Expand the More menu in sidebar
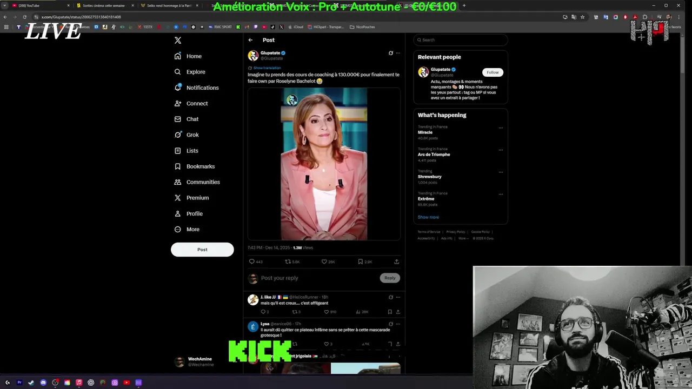 coord(187,229)
